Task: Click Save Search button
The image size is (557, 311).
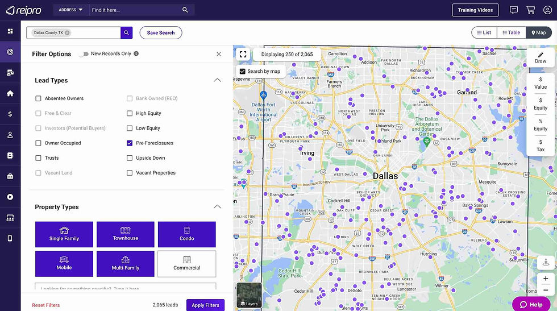Action: click(x=161, y=33)
